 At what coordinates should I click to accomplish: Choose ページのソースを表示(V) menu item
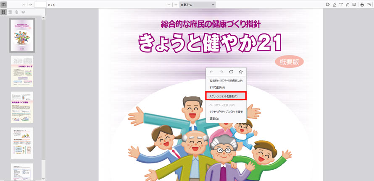click(x=226, y=105)
